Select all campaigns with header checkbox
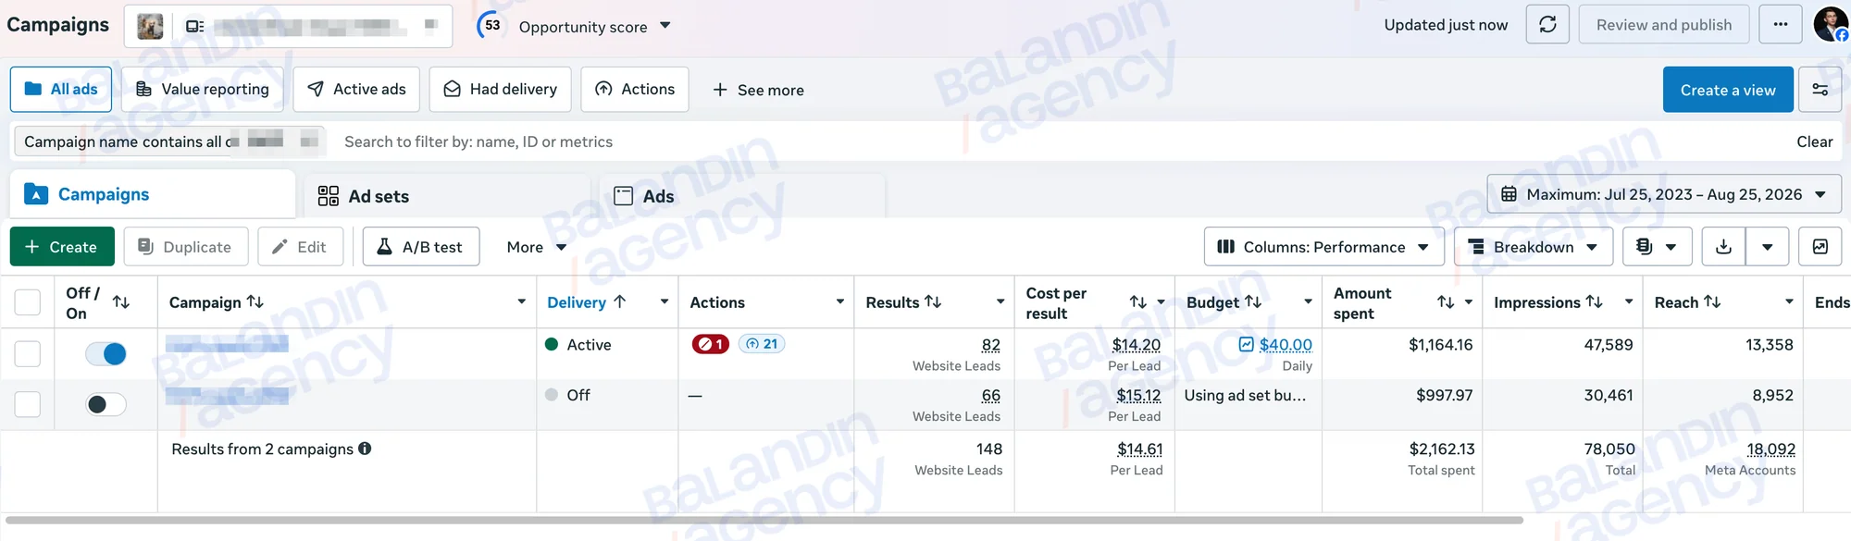 pyautogui.click(x=28, y=302)
